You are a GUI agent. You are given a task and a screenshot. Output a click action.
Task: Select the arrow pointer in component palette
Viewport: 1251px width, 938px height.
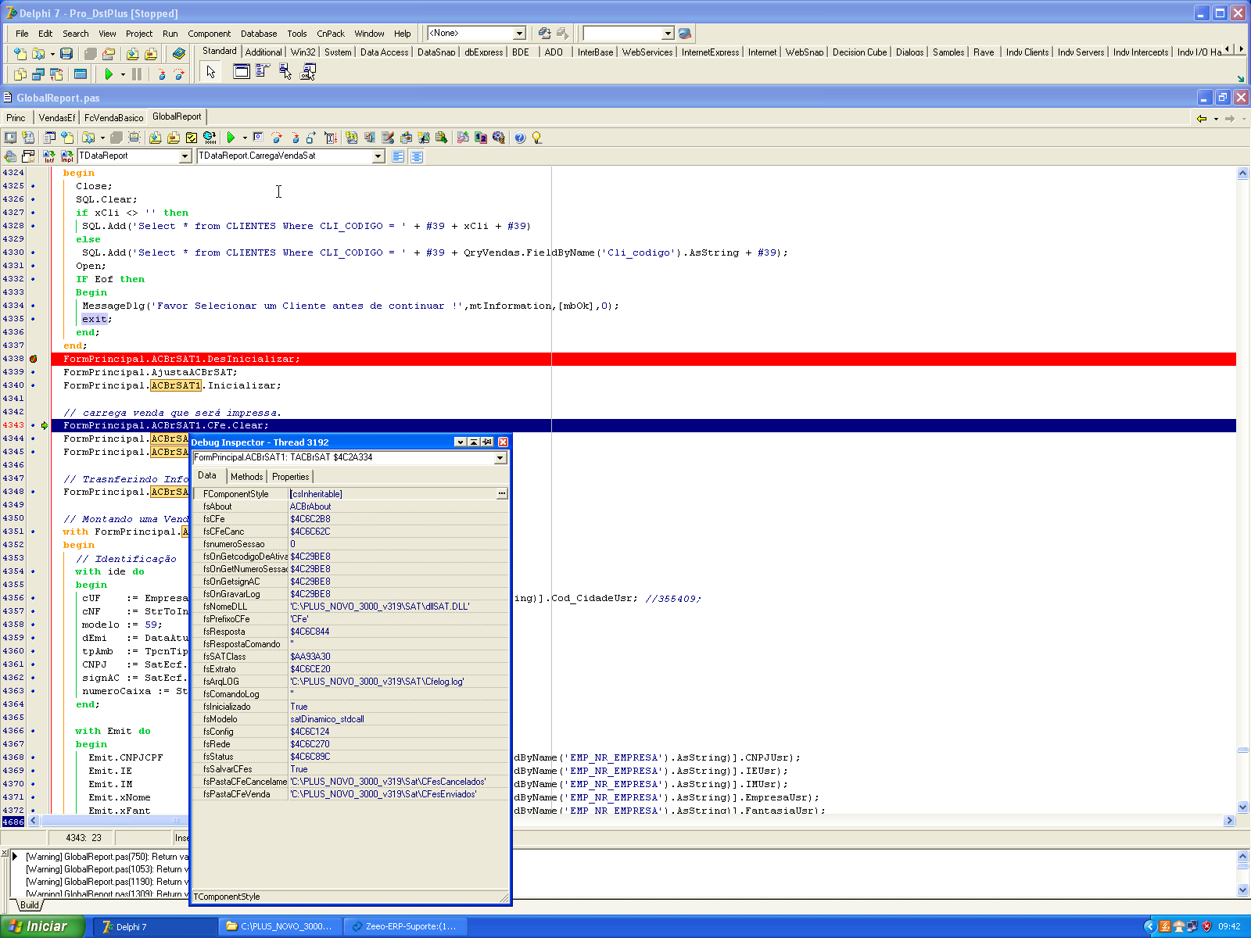pyautogui.click(x=210, y=72)
